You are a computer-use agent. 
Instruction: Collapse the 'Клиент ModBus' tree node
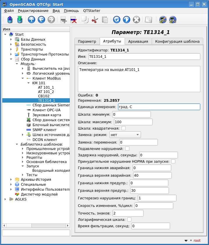point(23,78)
